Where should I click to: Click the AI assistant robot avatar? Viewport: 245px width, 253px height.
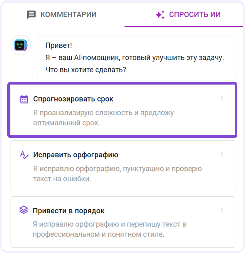click(21, 45)
